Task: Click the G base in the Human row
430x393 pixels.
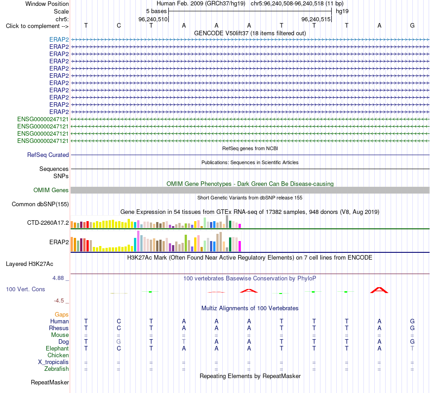Action: pos(412,321)
